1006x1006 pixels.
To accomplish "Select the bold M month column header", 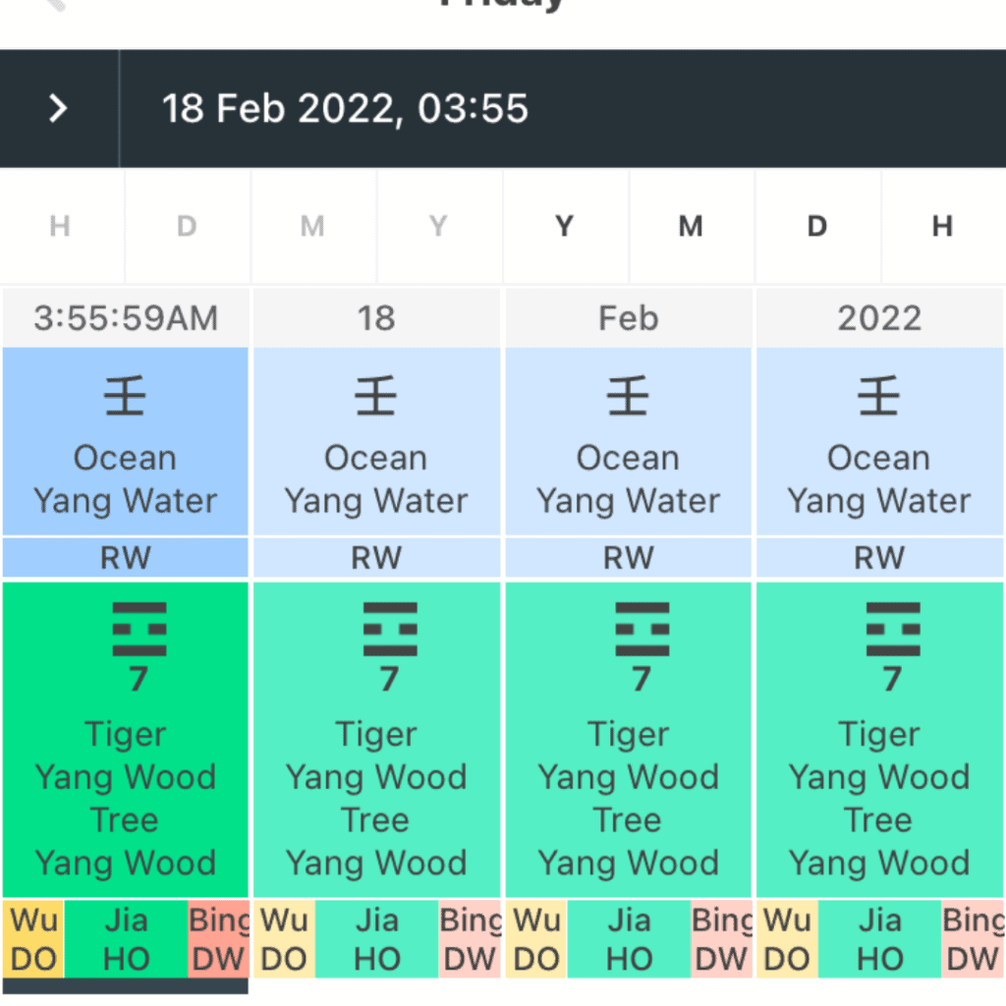I will coord(691,227).
